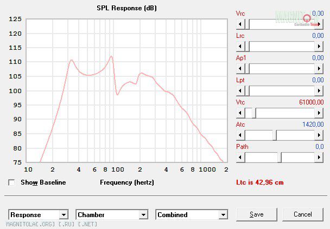Click the Ltc value text label
The width and height of the screenshot is (330, 229).
260,182
